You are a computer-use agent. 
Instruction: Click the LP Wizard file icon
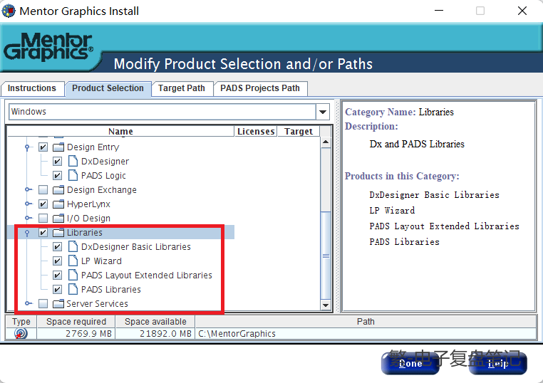point(73,261)
